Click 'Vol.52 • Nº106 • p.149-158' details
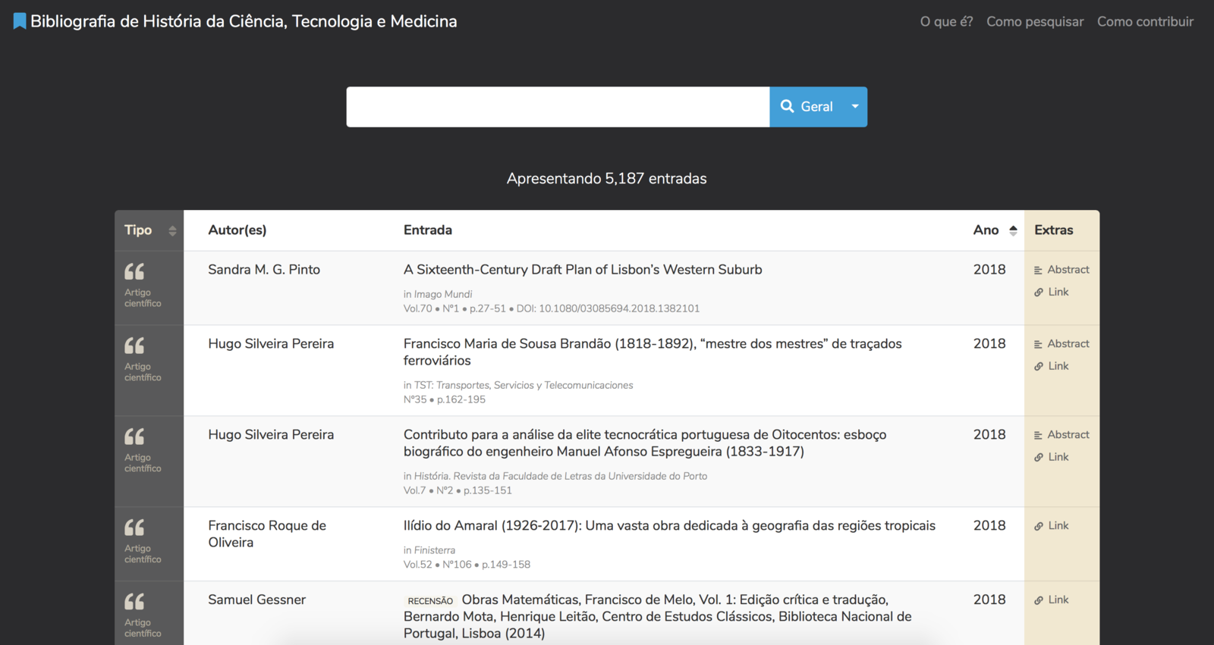This screenshot has height=645, width=1214. coord(467,565)
